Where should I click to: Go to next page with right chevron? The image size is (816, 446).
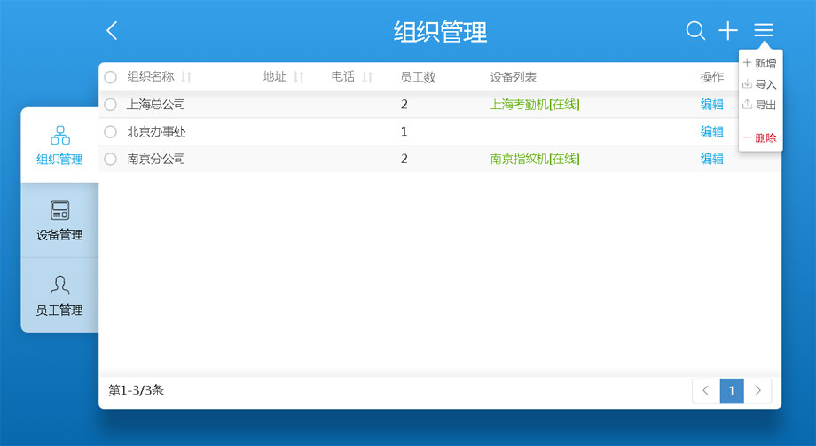pyautogui.click(x=757, y=391)
